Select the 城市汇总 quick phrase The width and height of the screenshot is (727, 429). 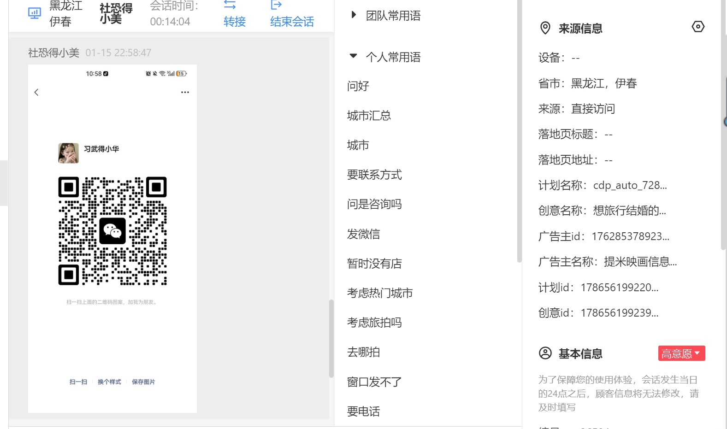coord(369,116)
